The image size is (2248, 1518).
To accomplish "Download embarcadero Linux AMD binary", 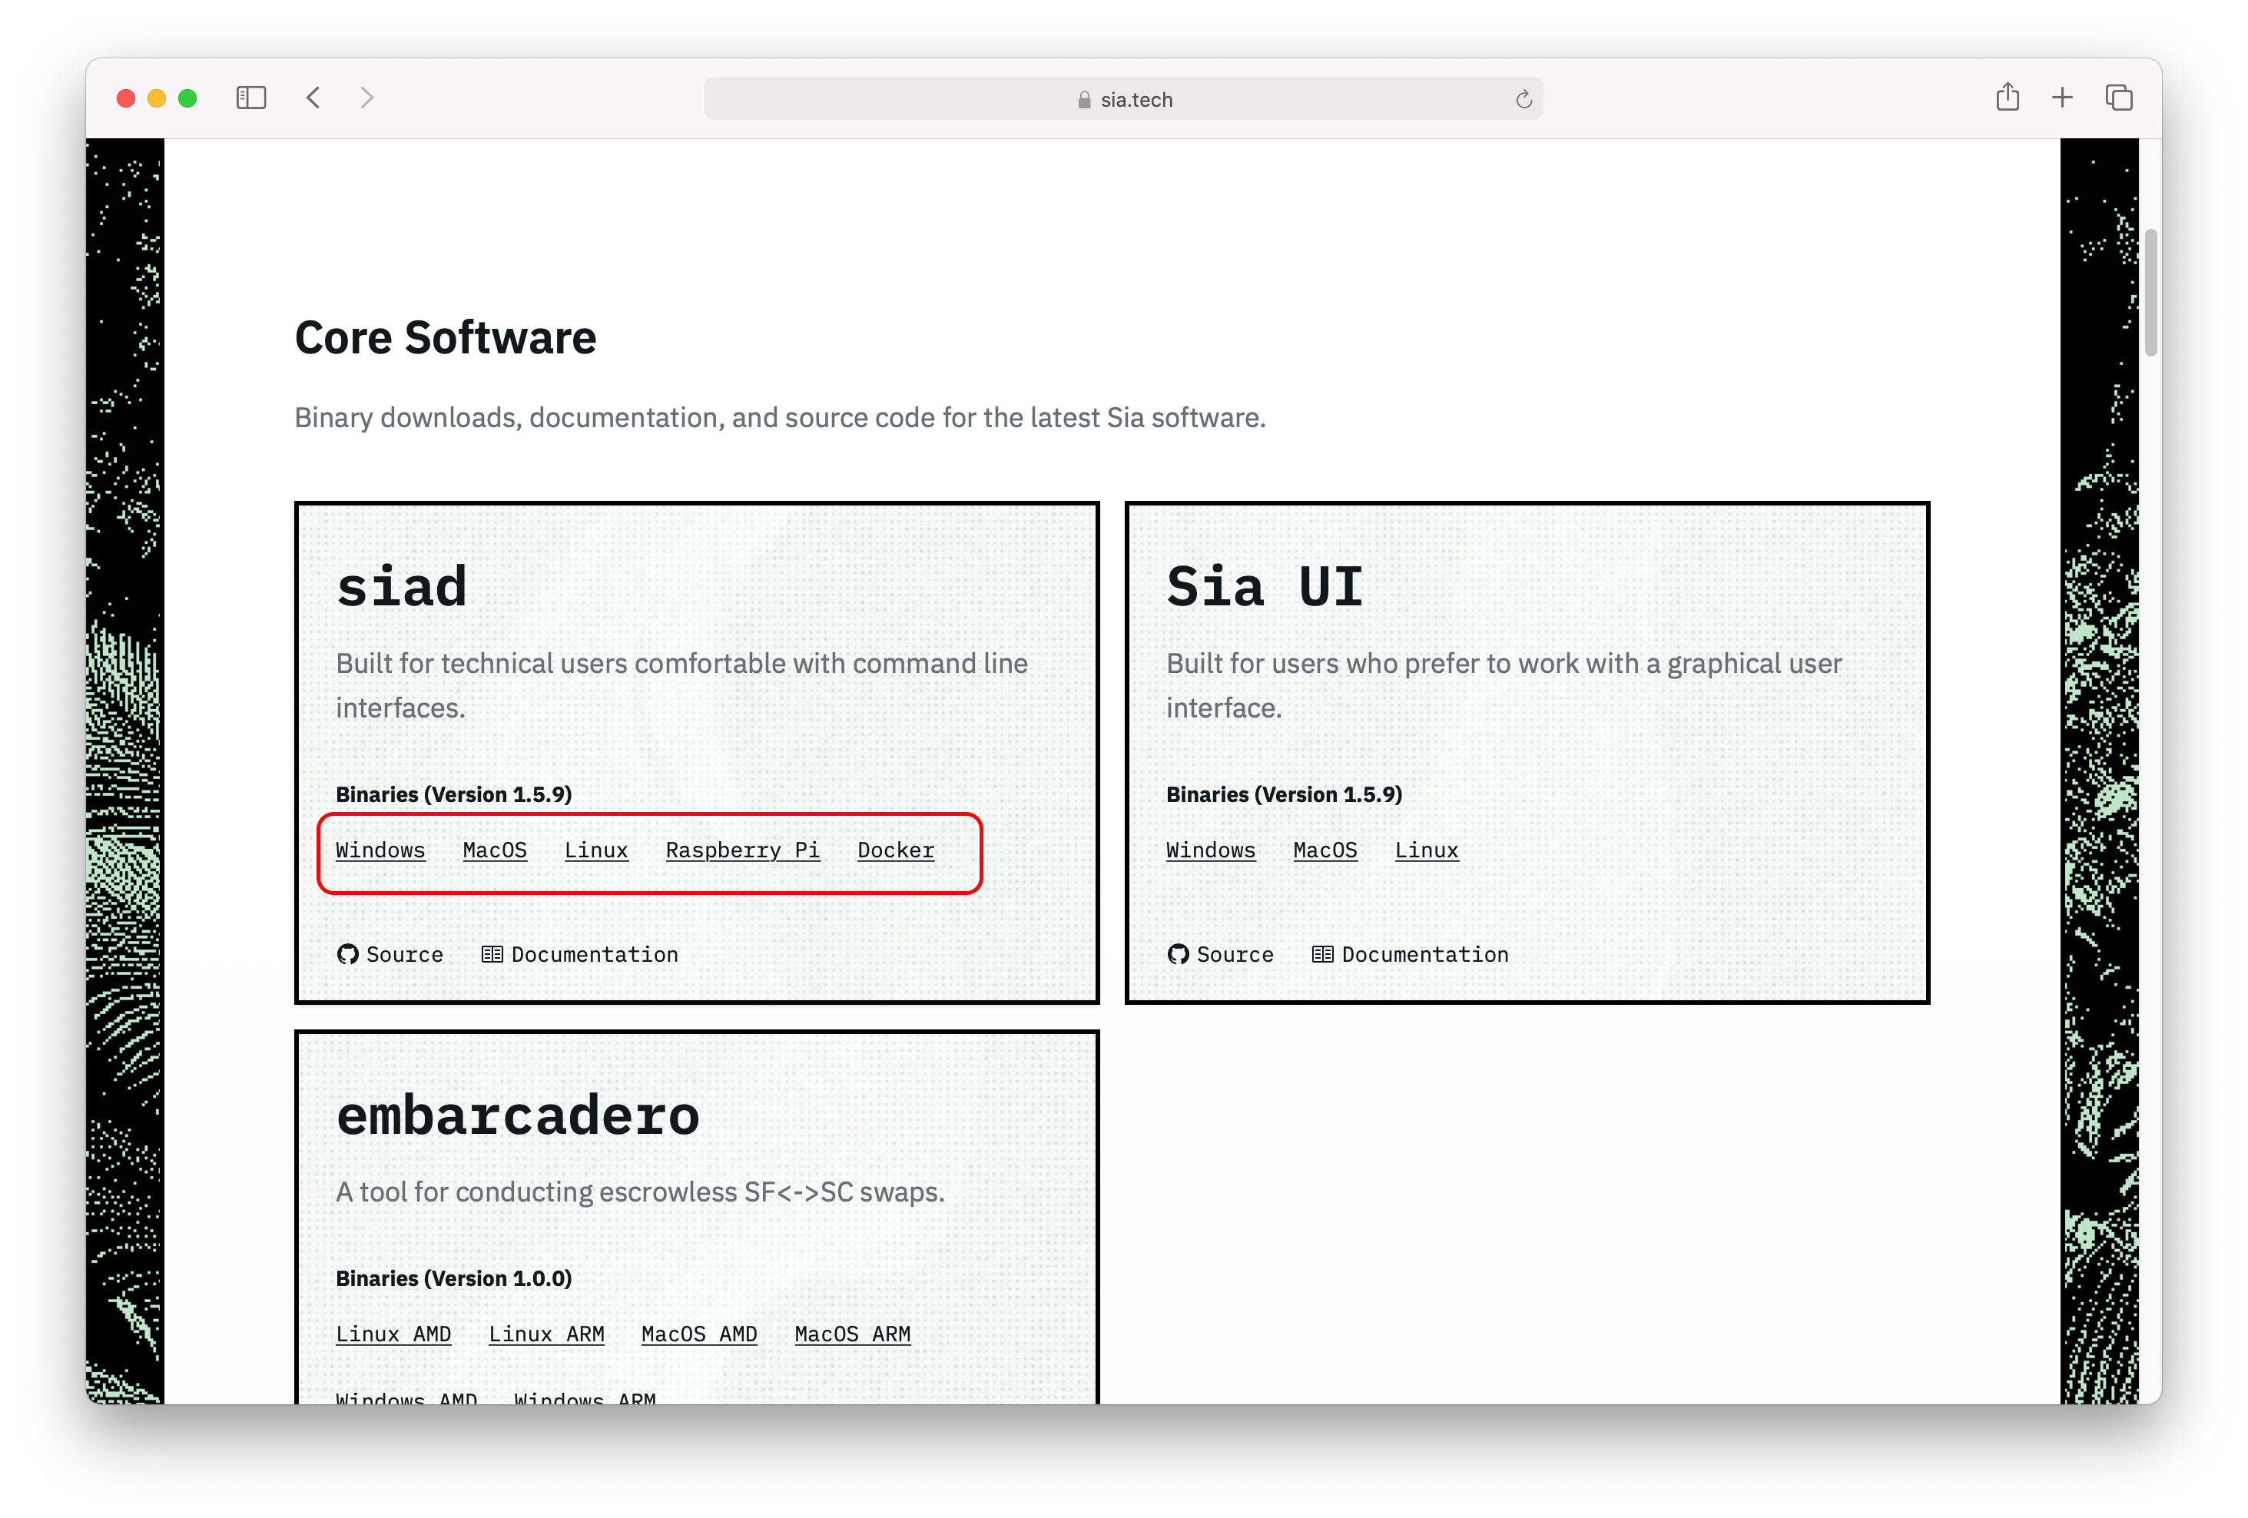I will (x=393, y=1333).
